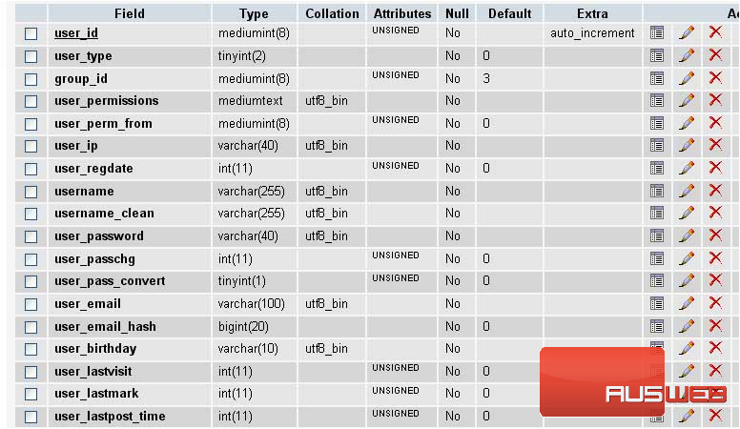740x429 pixels.
Task: Edit the user_type field with pencil icon
Action: (x=687, y=55)
